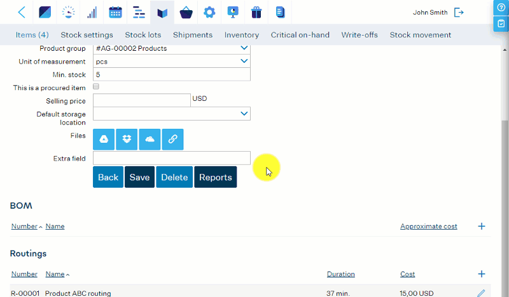Expand the Unit of measurement dropdown

pos(244,61)
